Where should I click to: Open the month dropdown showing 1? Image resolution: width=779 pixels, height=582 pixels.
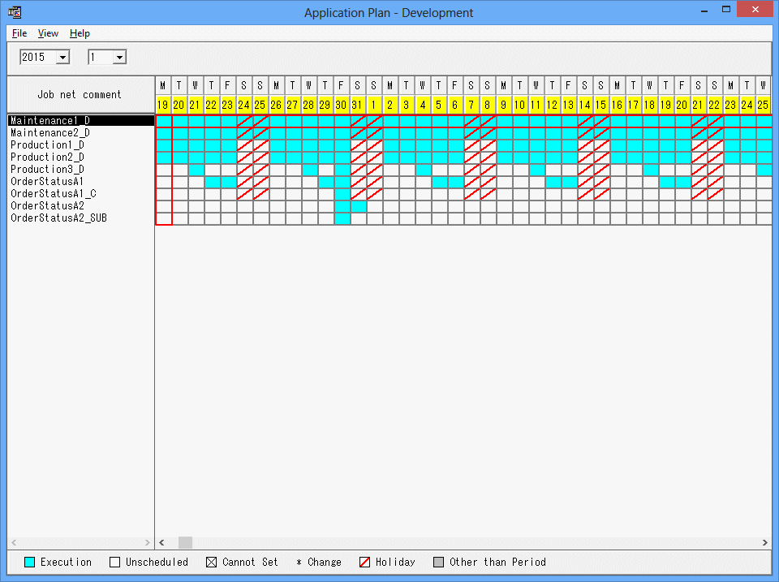(x=119, y=57)
